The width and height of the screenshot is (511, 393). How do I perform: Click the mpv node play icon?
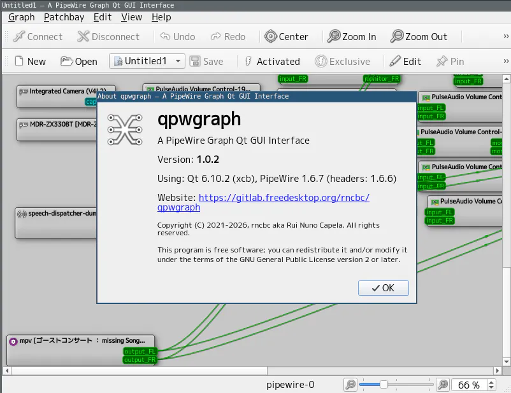tap(13, 341)
